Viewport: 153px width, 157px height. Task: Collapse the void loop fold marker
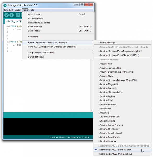click(9, 42)
